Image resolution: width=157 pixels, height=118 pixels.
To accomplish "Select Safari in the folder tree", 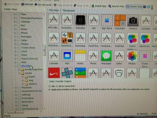I will pos(24,40).
